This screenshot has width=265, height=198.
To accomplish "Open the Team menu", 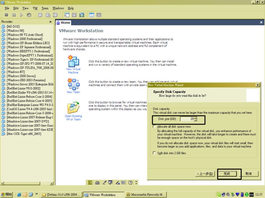I will [45, 8].
